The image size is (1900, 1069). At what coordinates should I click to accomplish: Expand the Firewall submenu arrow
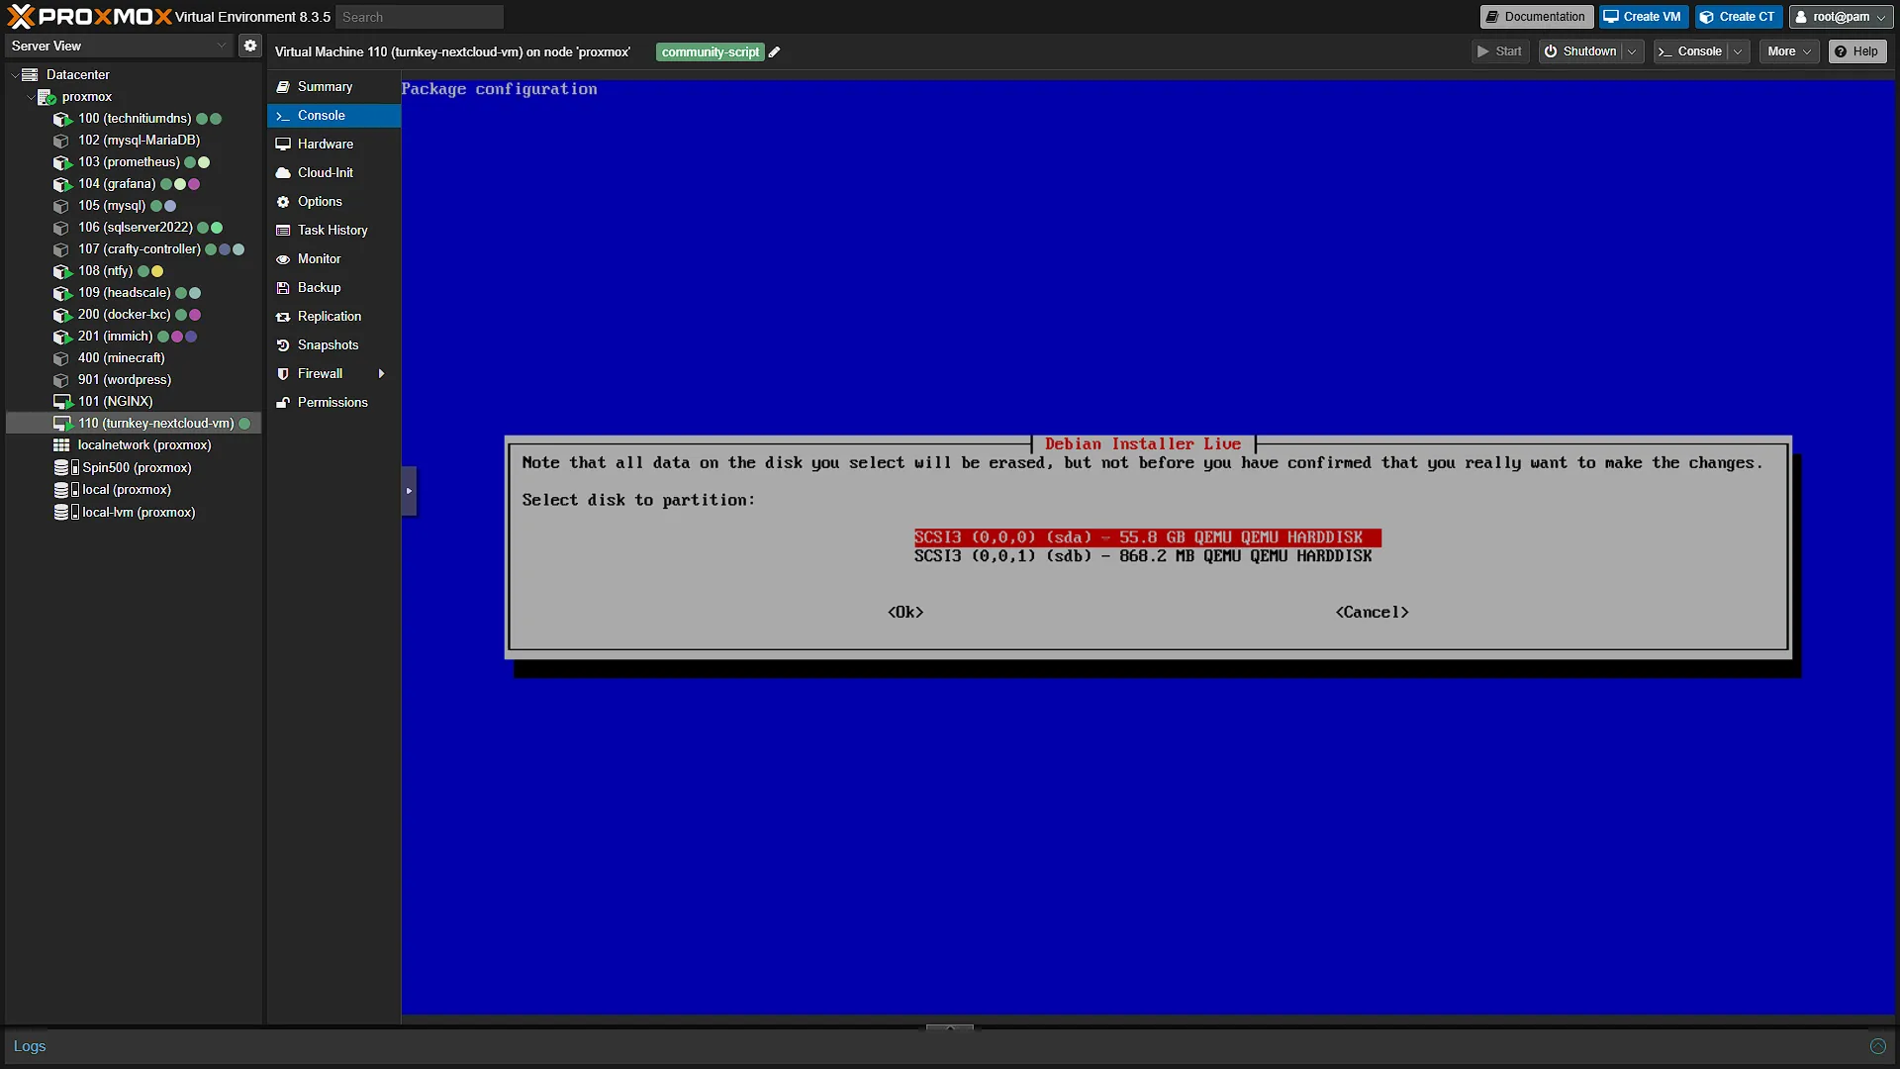tap(381, 374)
